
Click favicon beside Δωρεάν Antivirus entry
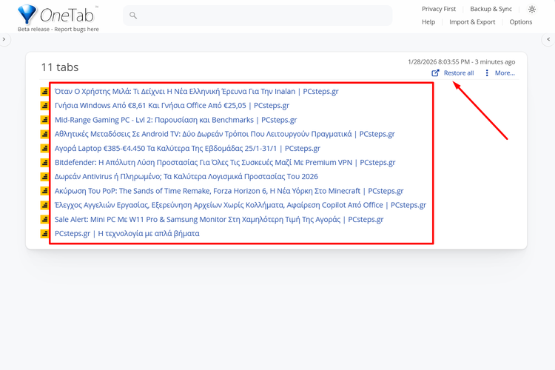[44, 177]
